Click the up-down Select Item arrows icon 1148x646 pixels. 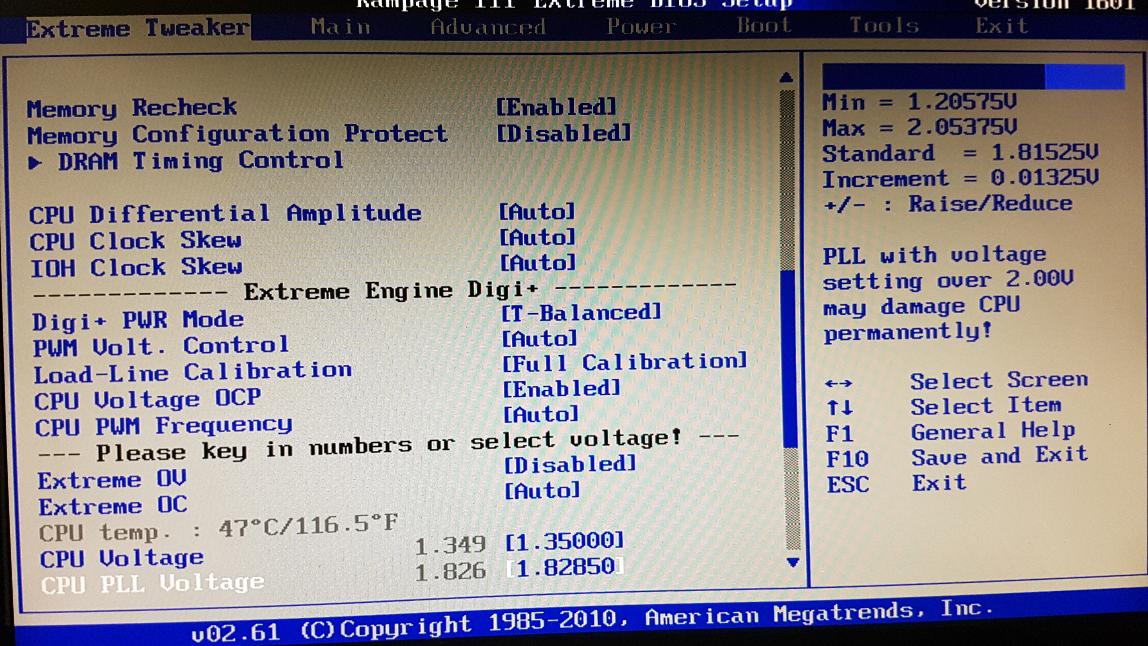840,408
